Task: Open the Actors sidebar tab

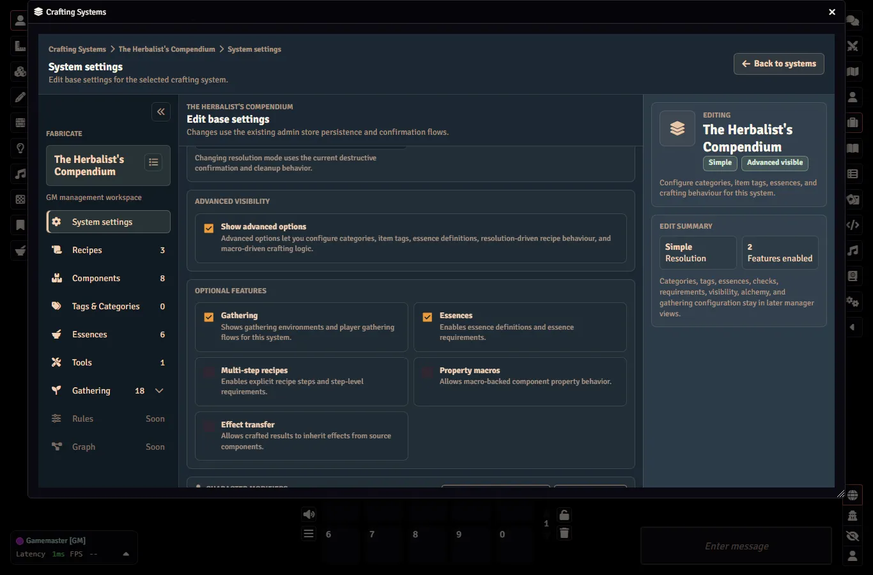Action: [853, 97]
